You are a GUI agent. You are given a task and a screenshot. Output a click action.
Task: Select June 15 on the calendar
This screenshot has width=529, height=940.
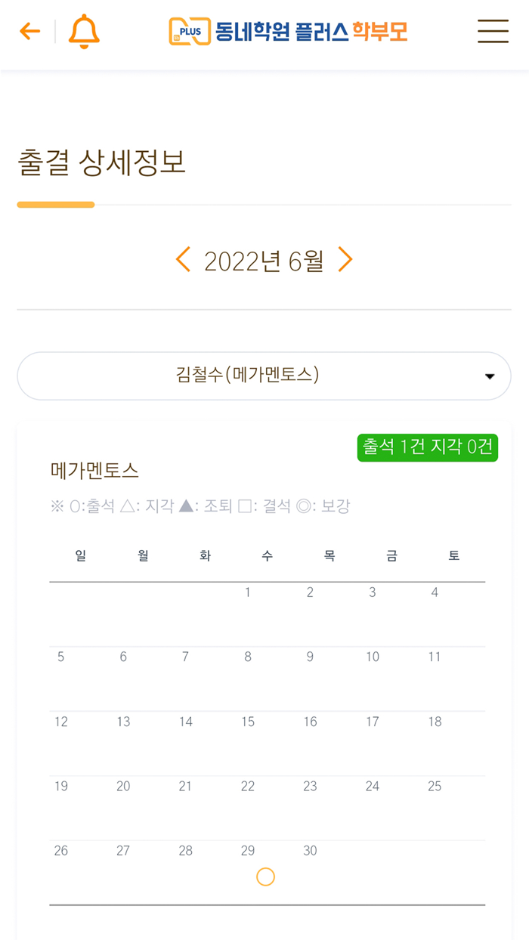tap(247, 722)
